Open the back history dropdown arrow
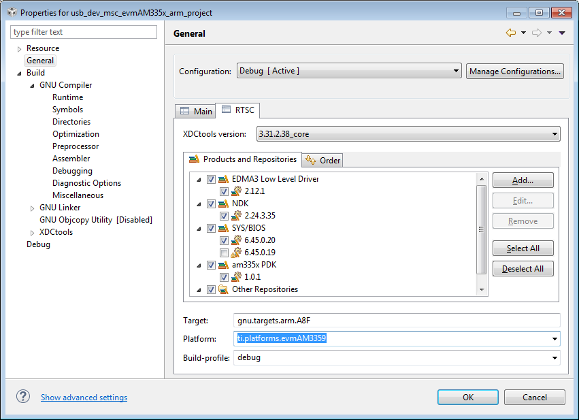Viewport: 579px width, 420px height. [523, 33]
